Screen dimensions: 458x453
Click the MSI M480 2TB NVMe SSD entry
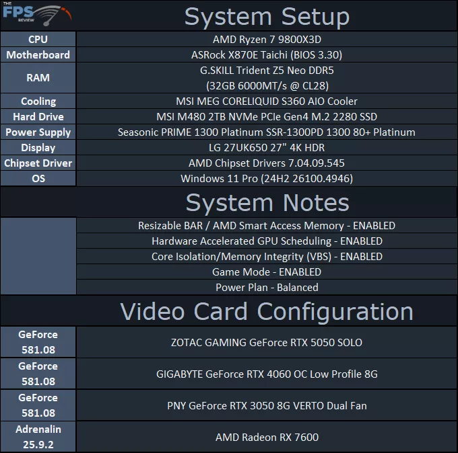point(266,117)
